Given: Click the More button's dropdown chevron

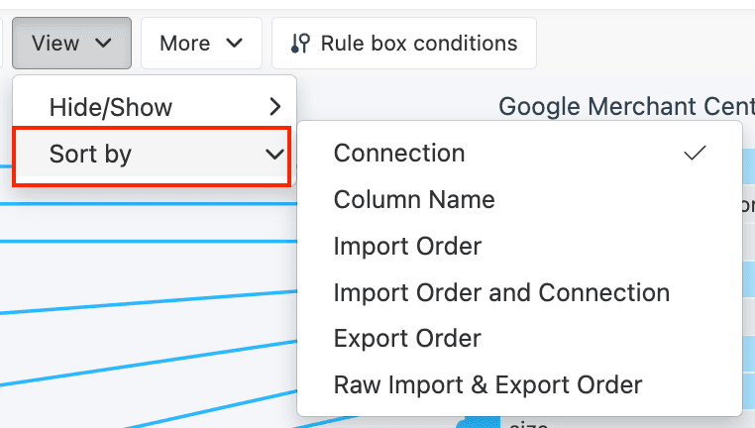Looking at the screenshot, I should (x=235, y=44).
